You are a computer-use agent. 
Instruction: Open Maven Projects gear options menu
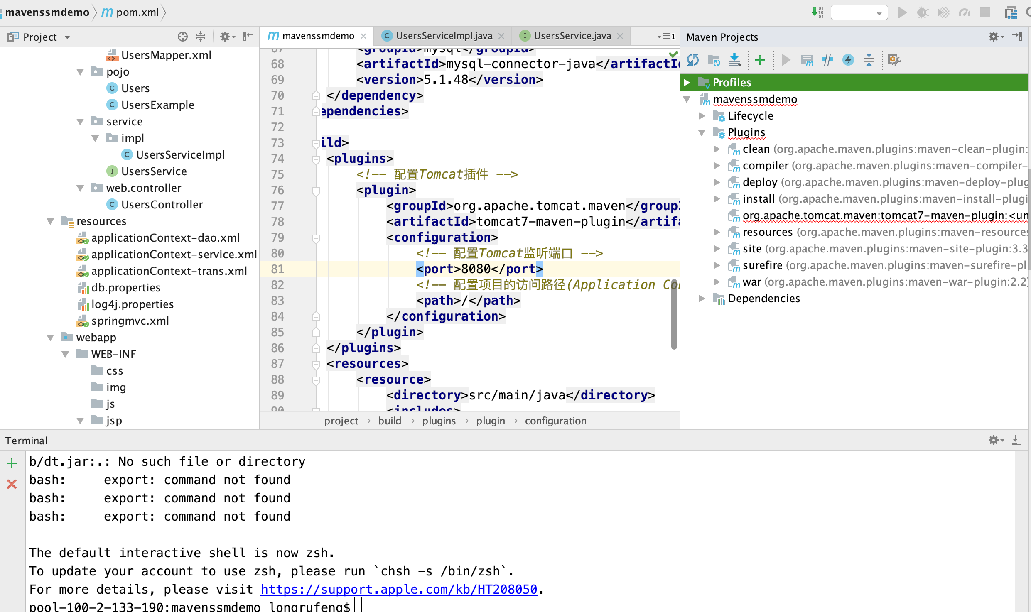[995, 37]
